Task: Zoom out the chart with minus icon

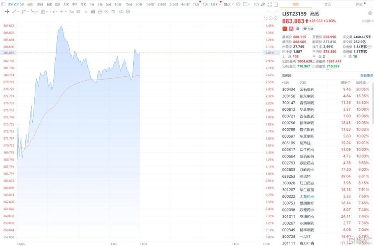Action: click(271, 18)
